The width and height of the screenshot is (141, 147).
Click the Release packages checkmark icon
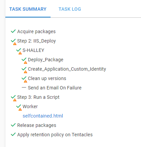13,125
